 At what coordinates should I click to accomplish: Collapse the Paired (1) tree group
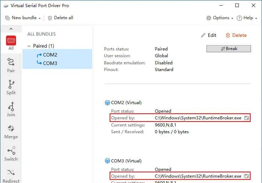29,46
